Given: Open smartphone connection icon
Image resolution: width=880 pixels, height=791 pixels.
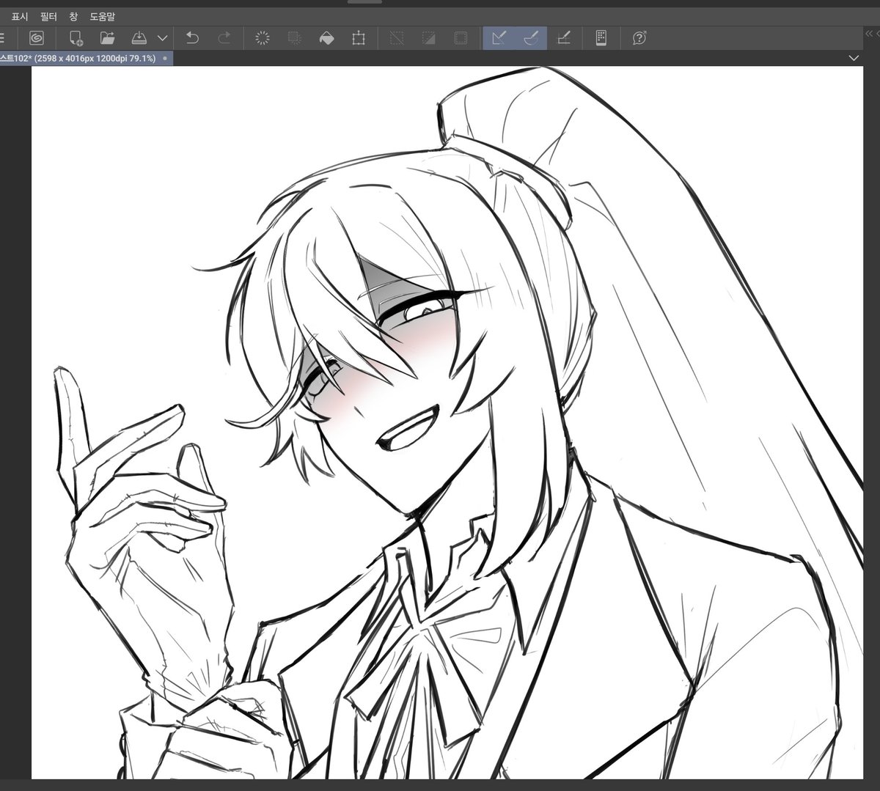Looking at the screenshot, I should [601, 38].
